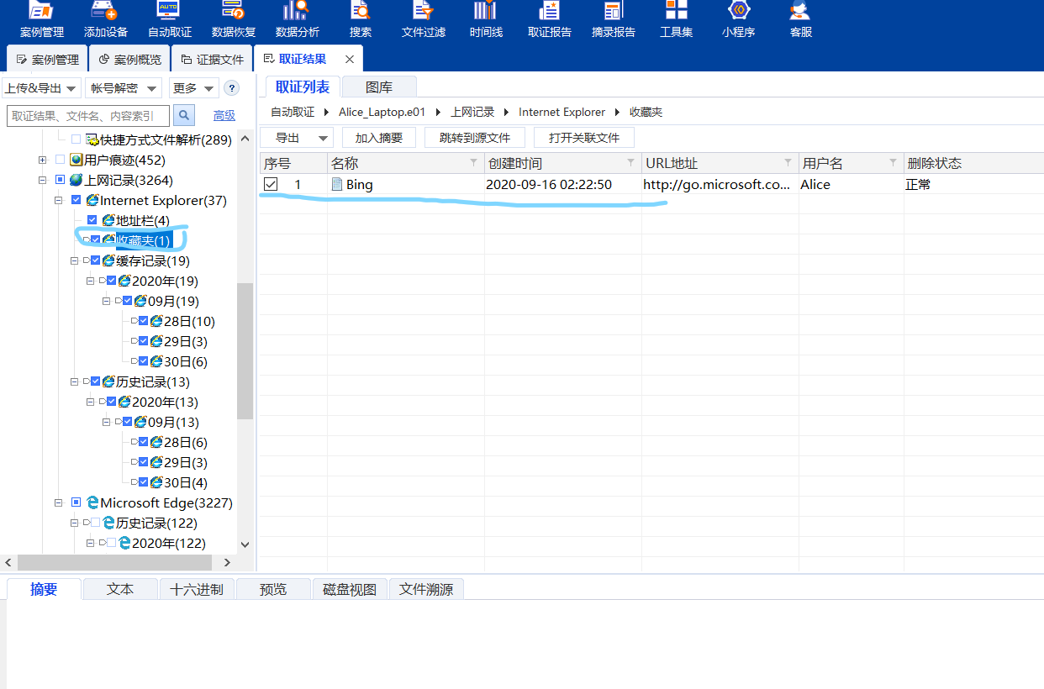Toggle the 缓存记录(19) checkbox

[x=95, y=260]
